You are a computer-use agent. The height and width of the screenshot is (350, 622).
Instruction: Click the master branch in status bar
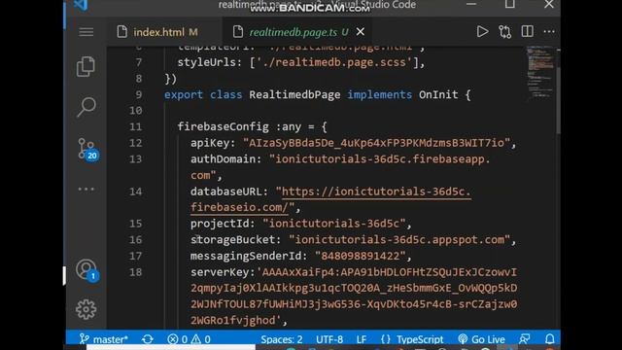coord(104,339)
